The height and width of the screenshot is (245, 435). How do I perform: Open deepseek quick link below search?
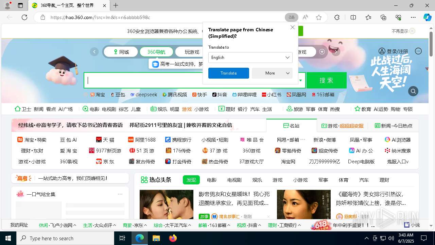144,95
